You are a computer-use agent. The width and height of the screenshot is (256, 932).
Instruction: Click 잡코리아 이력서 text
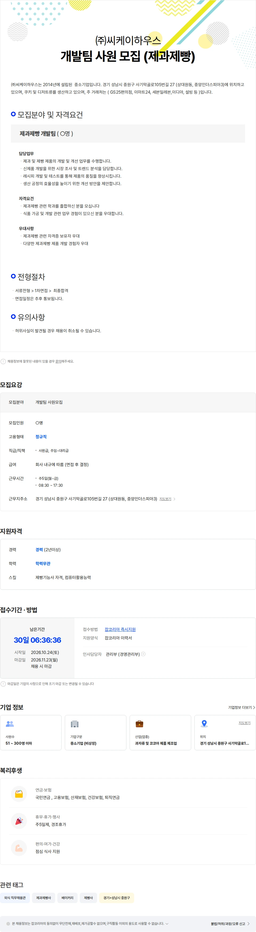click(118, 638)
